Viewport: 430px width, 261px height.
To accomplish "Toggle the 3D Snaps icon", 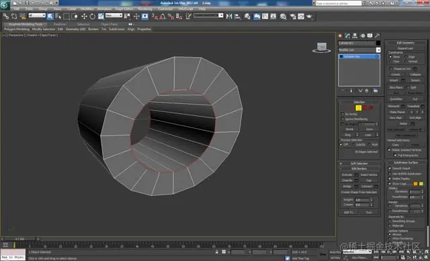I will tap(155, 16).
